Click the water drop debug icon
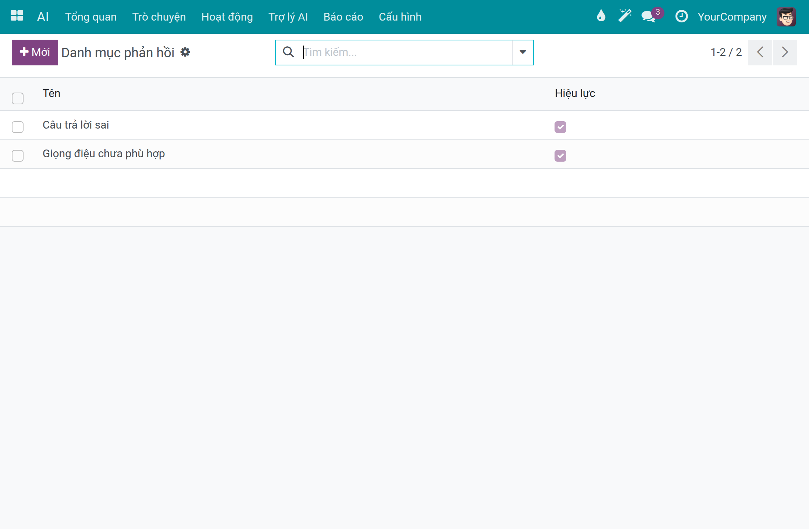Image resolution: width=809 pixels, height=529 pixels. (x=601, y=16)
